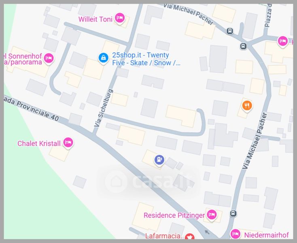Click the Niedermairhof lodging pin

[x=235, y=234]
